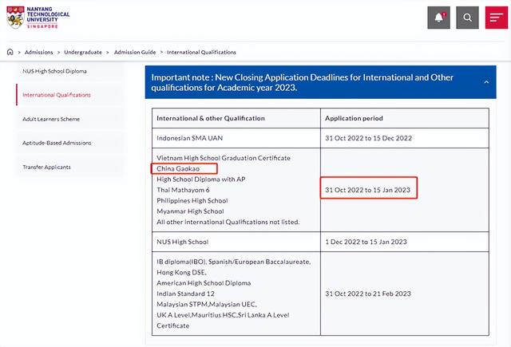Open the red hamburger menu
This screenshot has width=511, height=347.
coord(496,17)
